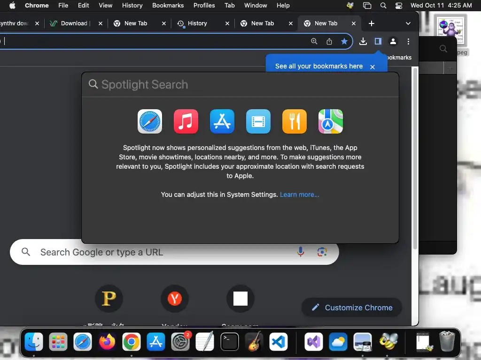Screen dimensions: 481x360
Task: Select the movie showtimes icon in Spotlight
Action: pyautogui.click(x=258, y=121)
